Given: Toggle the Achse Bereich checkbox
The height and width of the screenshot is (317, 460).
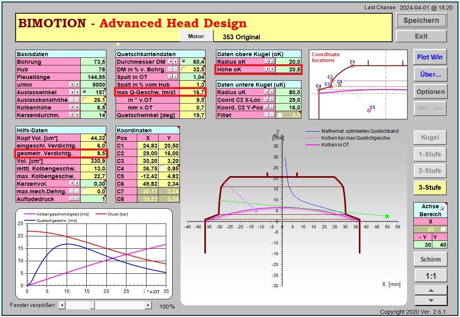Looking at the screenshot, I should [x=442, y=209].
